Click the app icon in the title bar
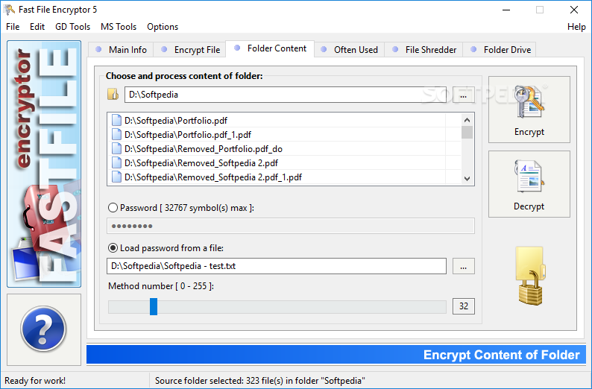The width and height of the screenshot is (592, 389). pos(10,10)
